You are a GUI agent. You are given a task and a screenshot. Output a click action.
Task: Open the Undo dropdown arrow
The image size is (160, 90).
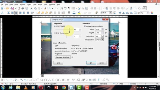coord(52,8)
